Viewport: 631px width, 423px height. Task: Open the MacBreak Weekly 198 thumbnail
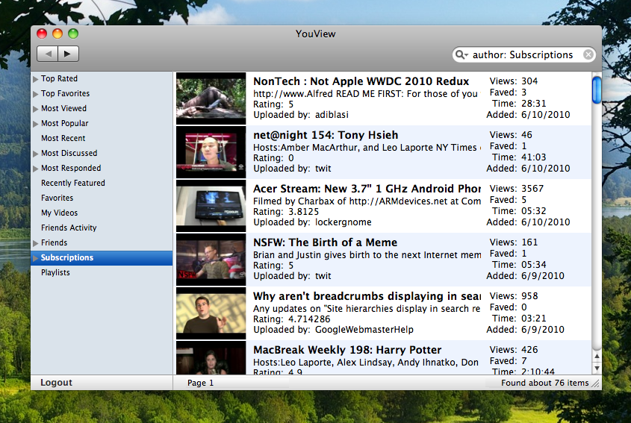click(x=211, y=358)
